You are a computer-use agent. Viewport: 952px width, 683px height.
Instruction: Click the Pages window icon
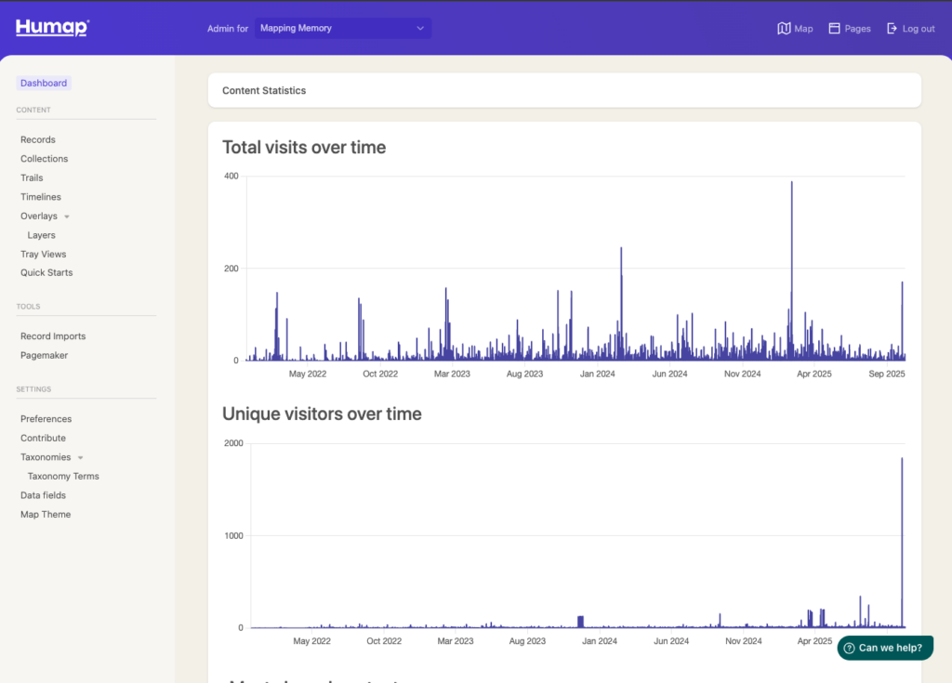(834, 29)
